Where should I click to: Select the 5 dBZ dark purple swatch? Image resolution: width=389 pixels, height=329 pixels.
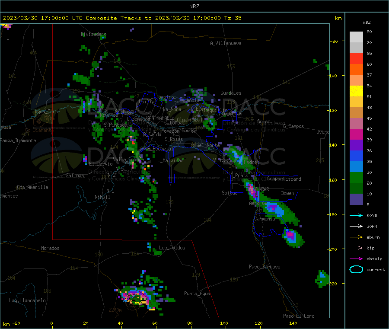click(356, 199)
